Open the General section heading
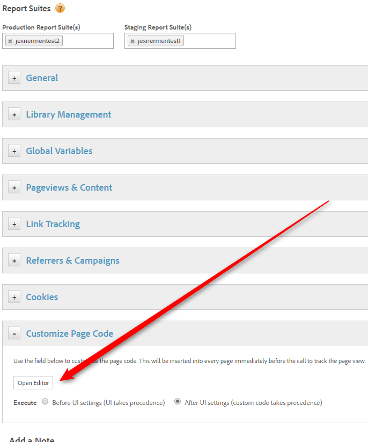 tap(42, 78)
